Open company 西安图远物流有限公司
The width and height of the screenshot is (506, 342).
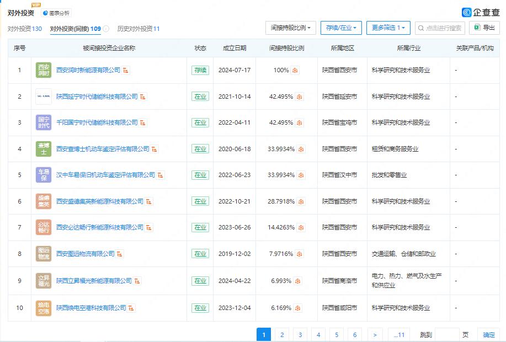click(85, 254)
